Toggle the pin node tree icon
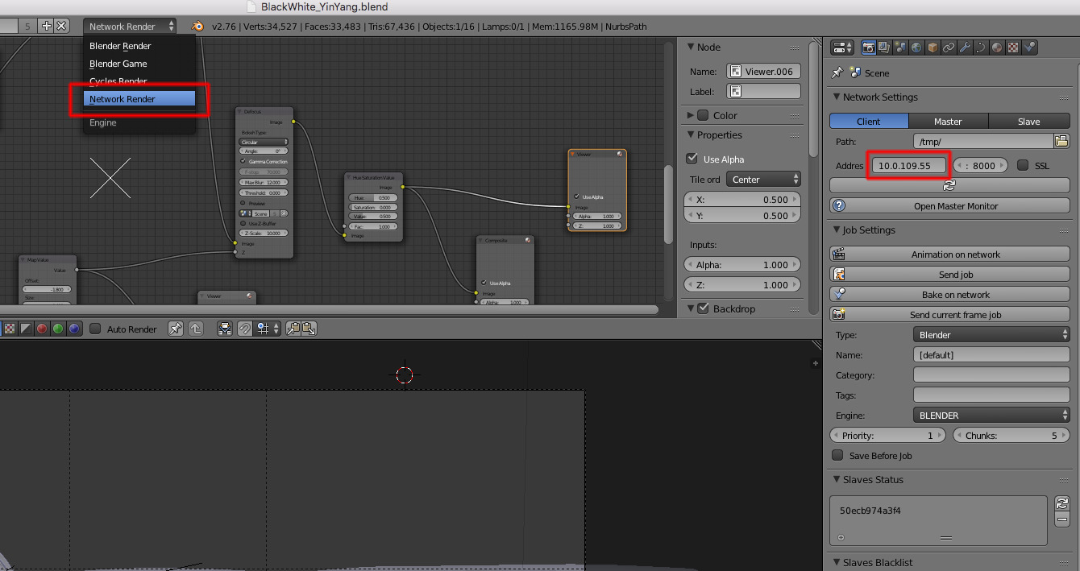Viewport: 1080px width, 571px height. click(175, 329)
